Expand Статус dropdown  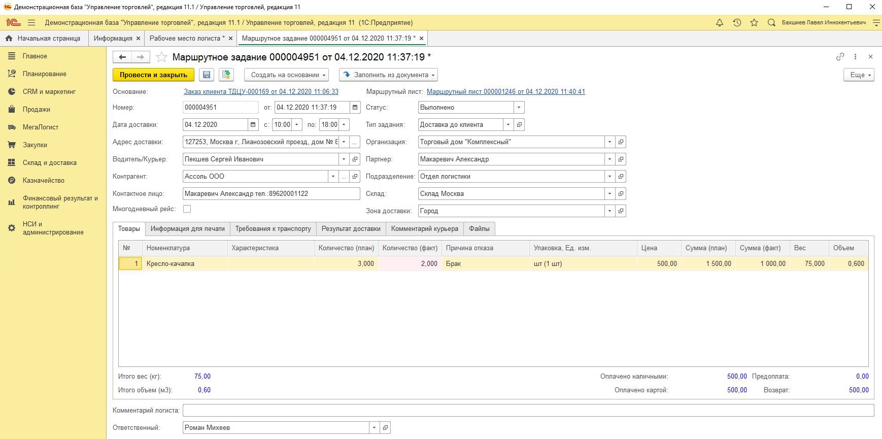click(519, 108)
